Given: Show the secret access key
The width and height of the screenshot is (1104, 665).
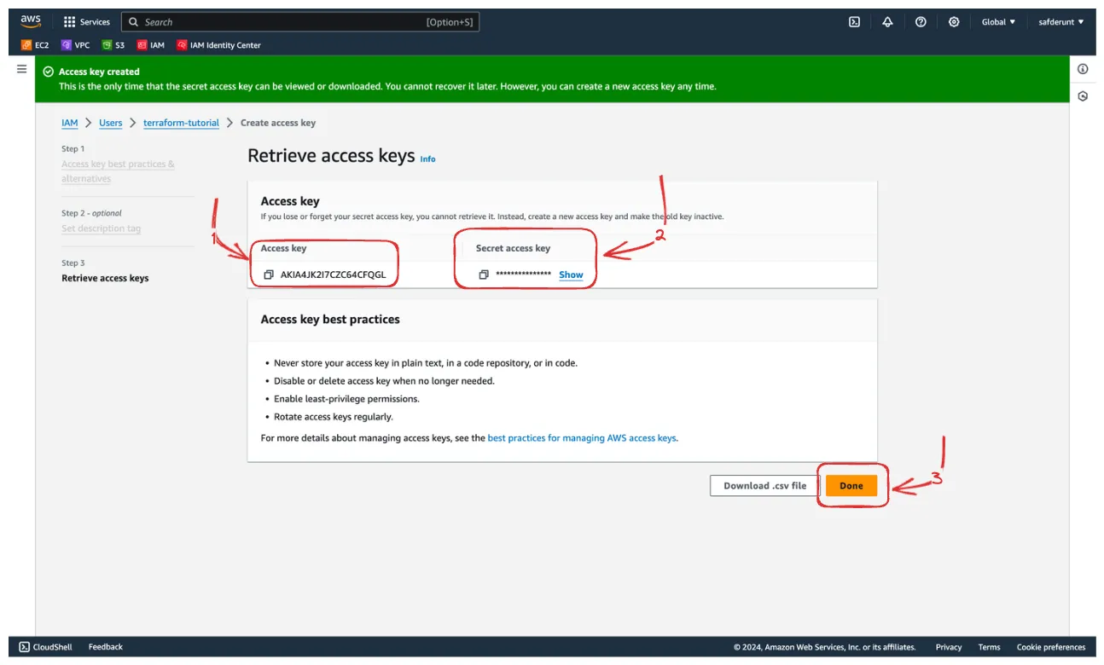Looking at the screenshot, I should (571, 275).
